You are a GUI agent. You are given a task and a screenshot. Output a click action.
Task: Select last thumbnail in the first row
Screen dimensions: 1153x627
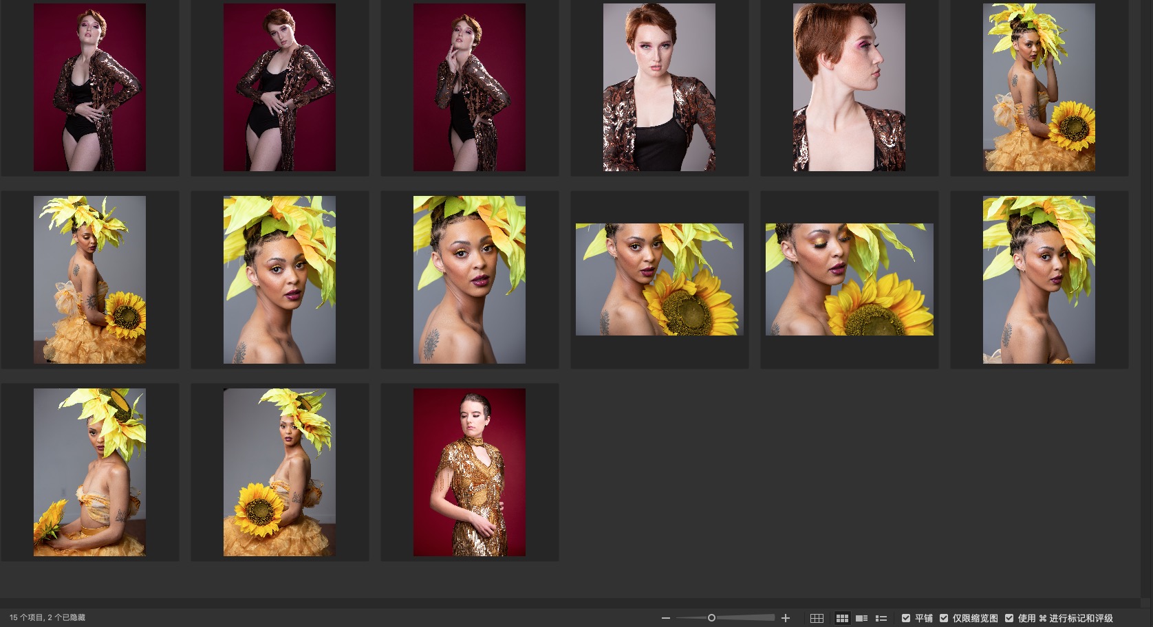(1039, 87)
